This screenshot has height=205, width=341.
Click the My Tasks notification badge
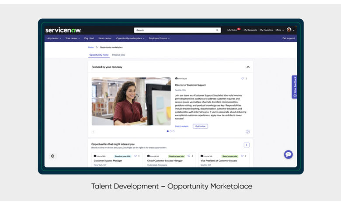pyautogui.click(x=239, y=29)
